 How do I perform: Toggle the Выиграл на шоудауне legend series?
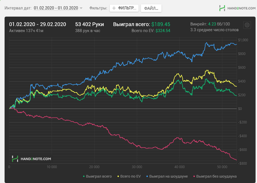click(167, 176)
